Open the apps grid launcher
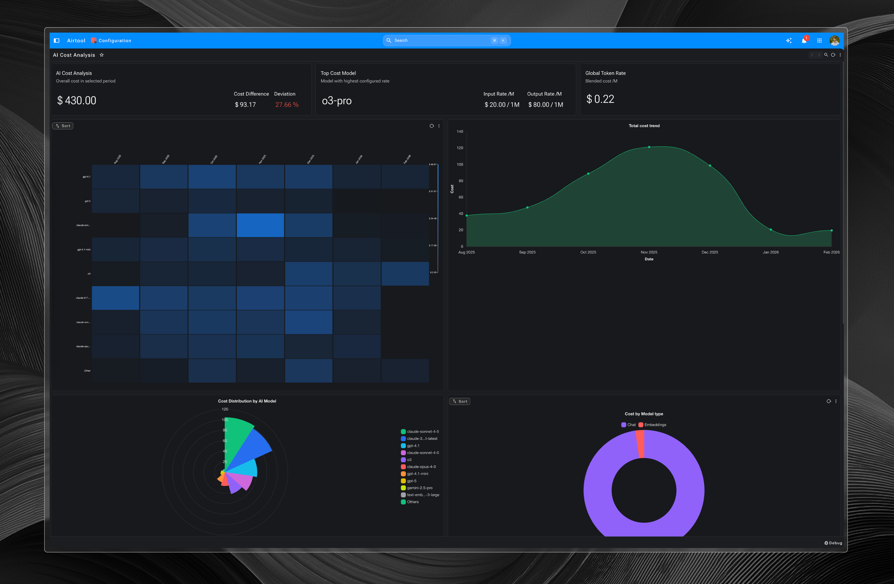894x584 pixels. point(819,41)
